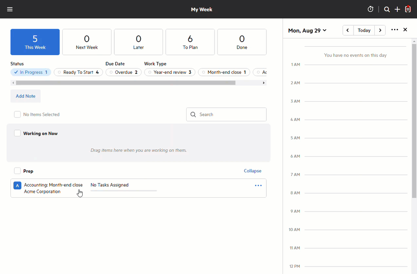This screenshot has height=274, width=417.
Task: Select the Prep section checkbox
Action: pyautogui.click(x=18, y=171)
